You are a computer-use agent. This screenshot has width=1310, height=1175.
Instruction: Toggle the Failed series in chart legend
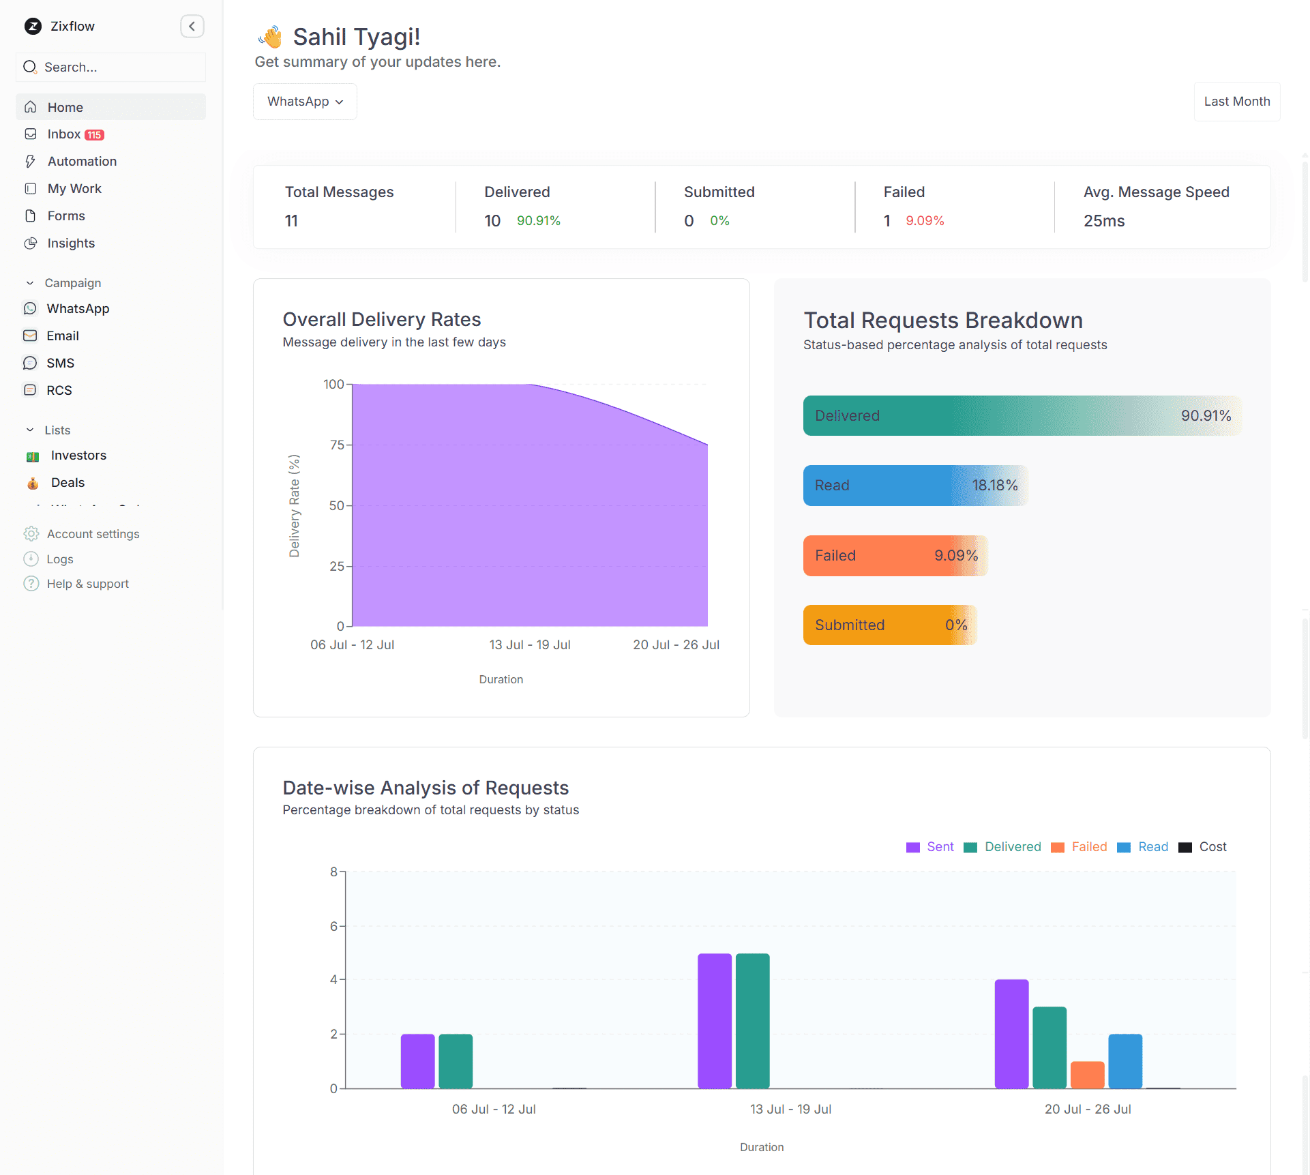(1090, 846)
